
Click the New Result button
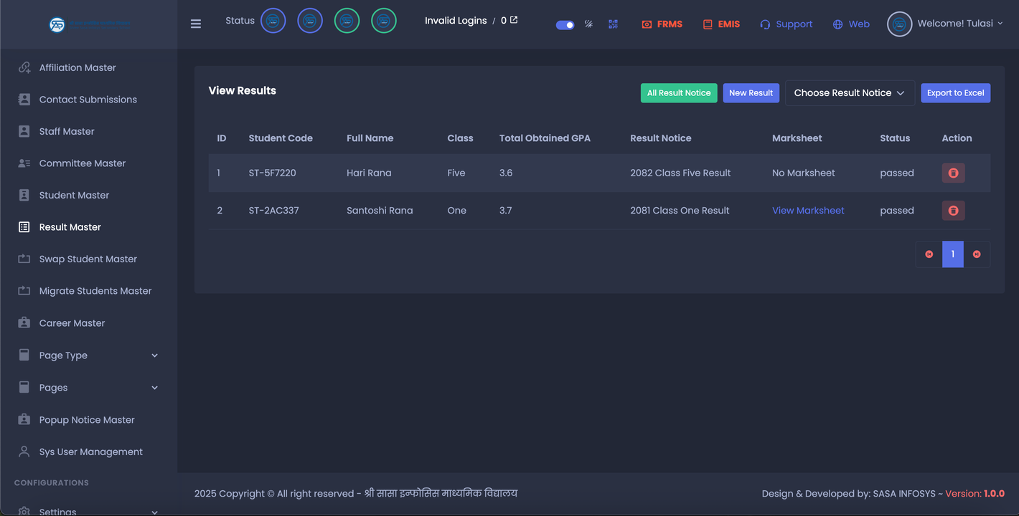click(751, 93)
